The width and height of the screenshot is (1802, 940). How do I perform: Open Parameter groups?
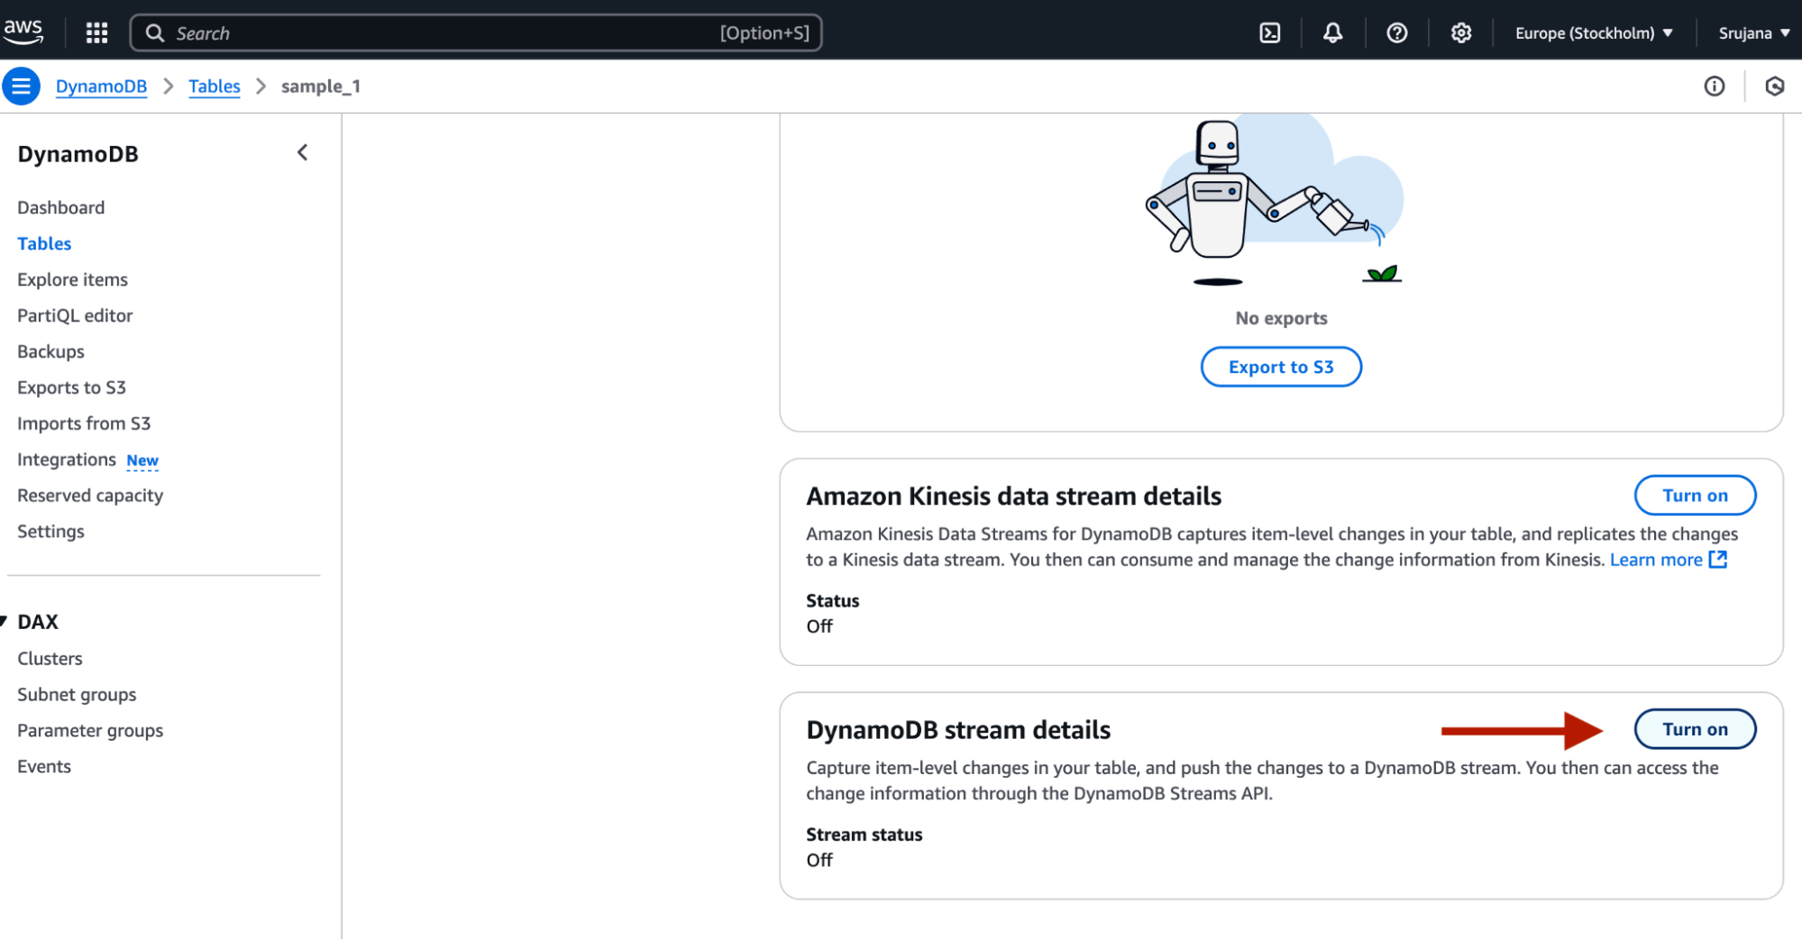pos(90,731)
